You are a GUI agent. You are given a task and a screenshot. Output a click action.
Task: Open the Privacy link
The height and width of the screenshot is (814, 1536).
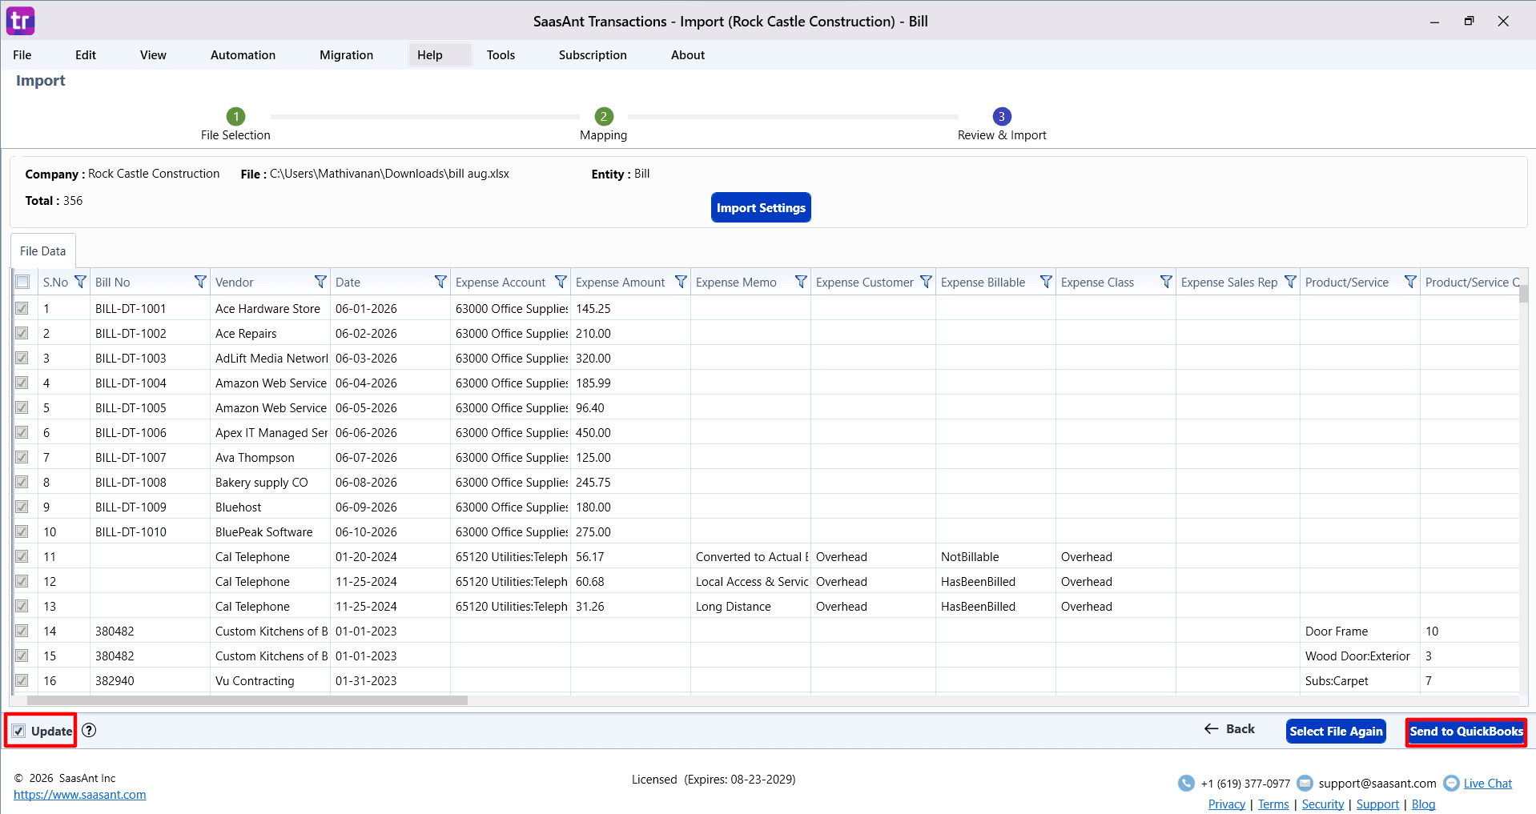pyautogui.click(x=1227, y=804)
